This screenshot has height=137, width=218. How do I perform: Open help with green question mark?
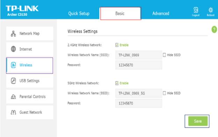click(x=214, y=29)
